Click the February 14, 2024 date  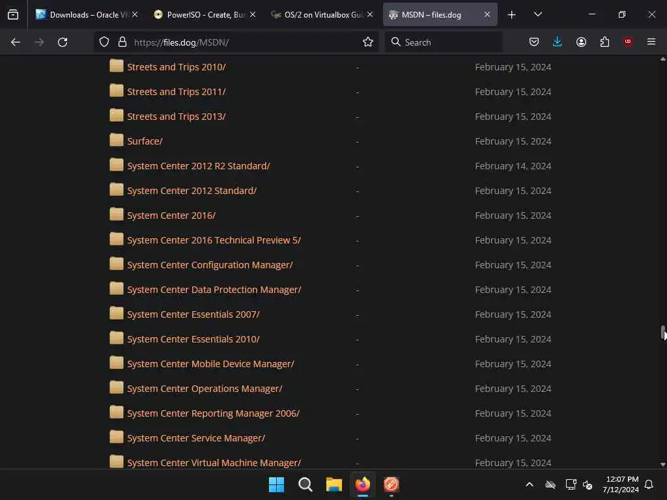pos(513,166)
